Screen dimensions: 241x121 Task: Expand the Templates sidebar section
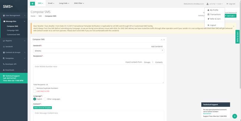click(x=14, y=58)
